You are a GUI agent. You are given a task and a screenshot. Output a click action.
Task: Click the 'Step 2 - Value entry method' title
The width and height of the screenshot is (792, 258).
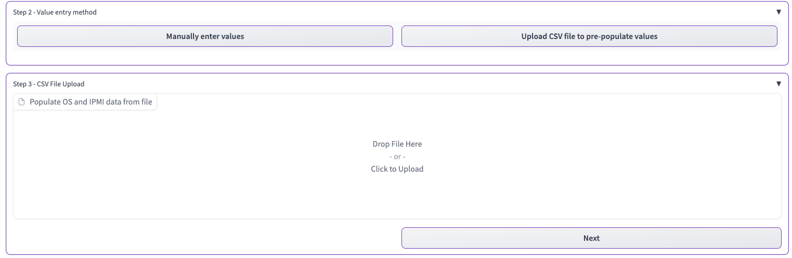55,12
